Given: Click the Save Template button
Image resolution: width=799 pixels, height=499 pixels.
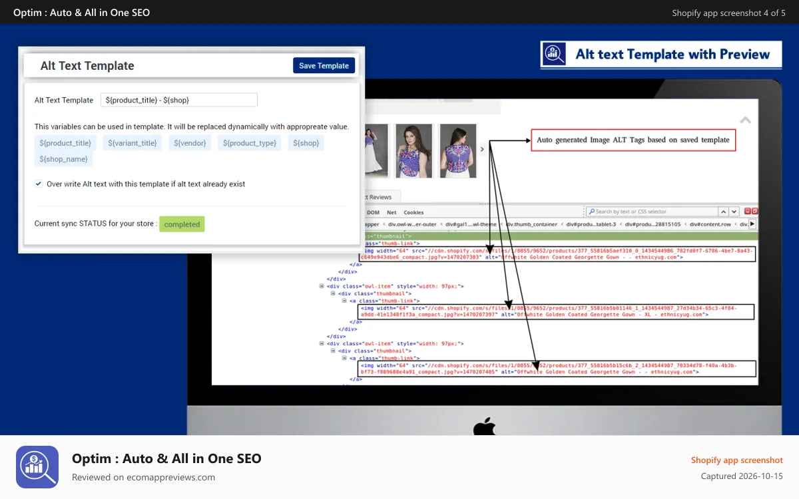Looking at the screenshot, I should [324, 65].
